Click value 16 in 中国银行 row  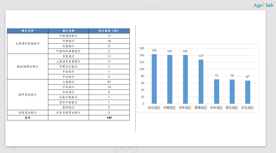[x=109, y=41]
